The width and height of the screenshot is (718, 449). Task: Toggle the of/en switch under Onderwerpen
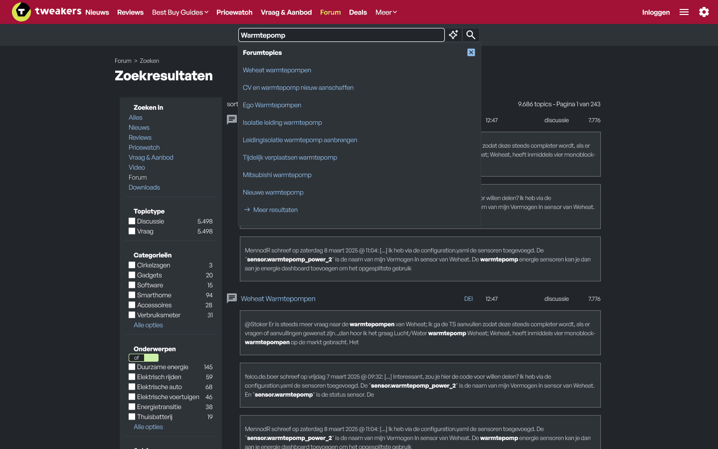tap(144, 358)
